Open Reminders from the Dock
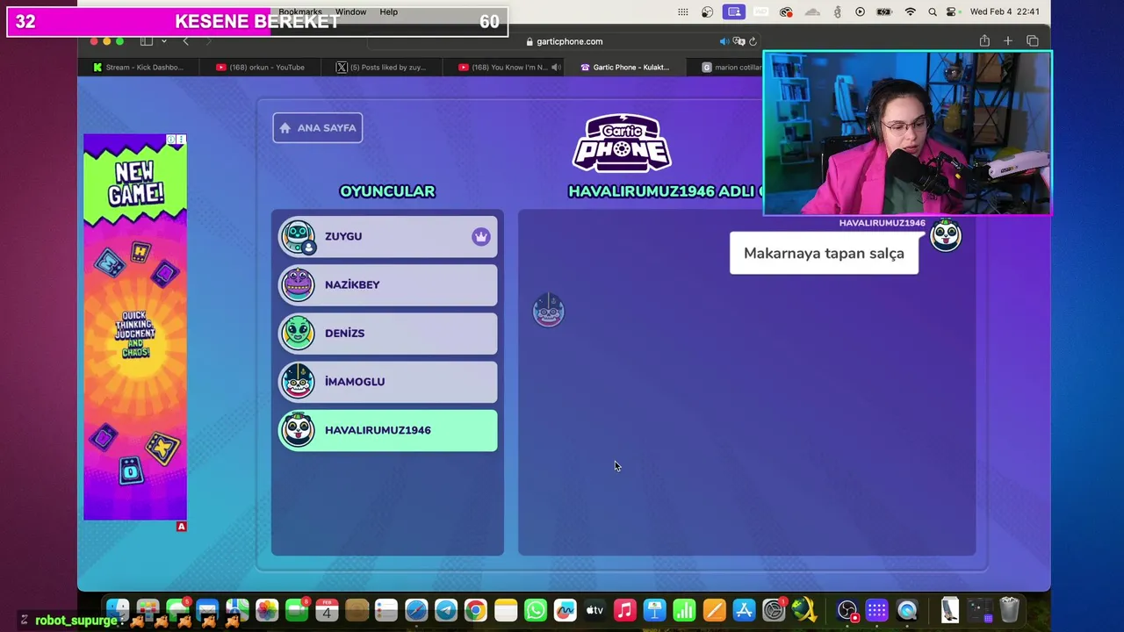The width and height of the screenshot is (1124, 632). click(386, 610)
